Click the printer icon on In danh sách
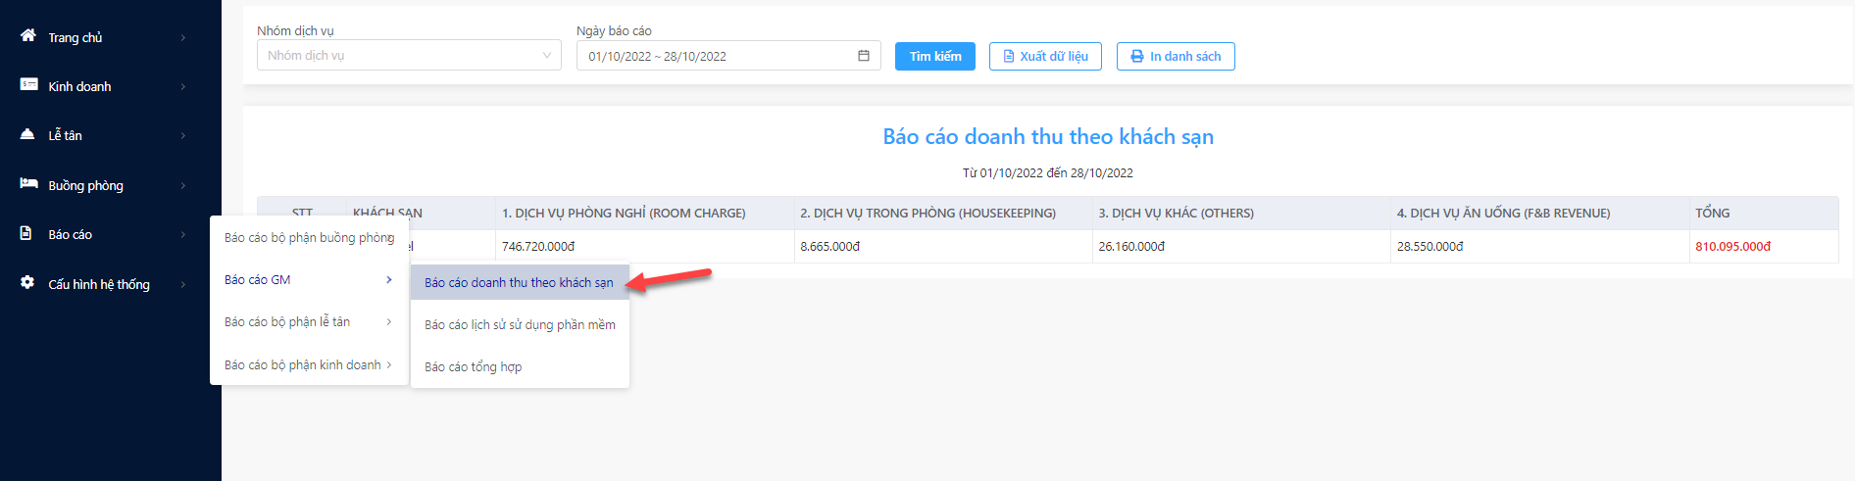Image resolution: width=1855 pixels, height=481 pixels. point(1137,57)
